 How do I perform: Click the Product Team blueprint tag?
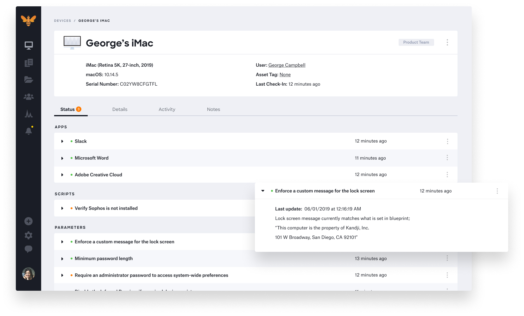416,42
